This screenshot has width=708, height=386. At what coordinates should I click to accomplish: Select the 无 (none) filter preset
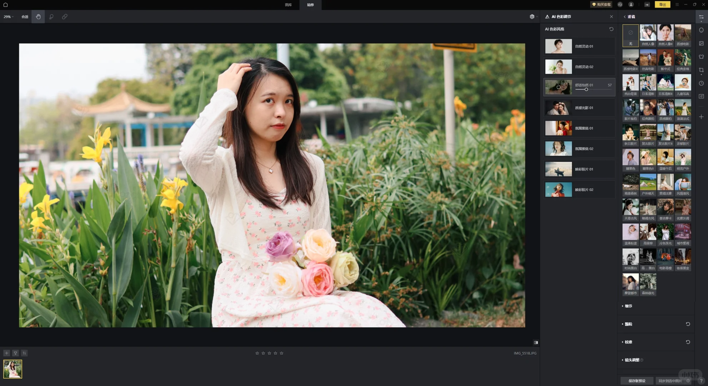click(x=630, y=35)
